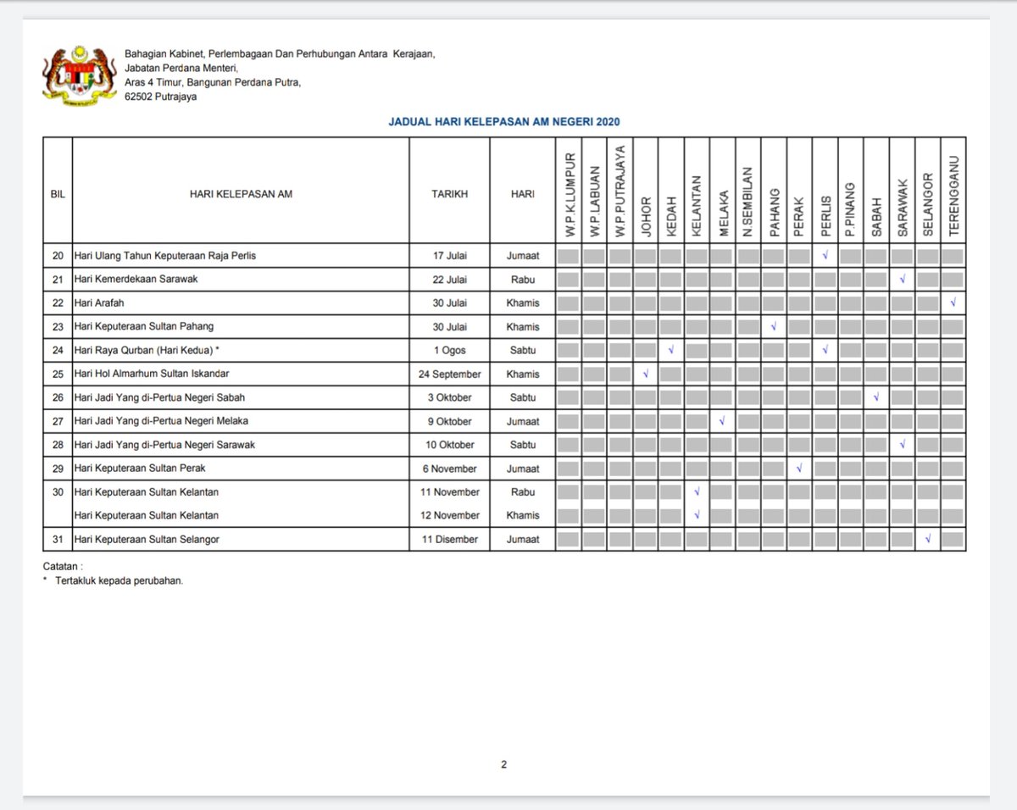Viewport: 1017px width, 810px height.
Task: Click 'Hari Jadi Yang di-Pertua Negeri Sabah'
Action: click(160, 397)
